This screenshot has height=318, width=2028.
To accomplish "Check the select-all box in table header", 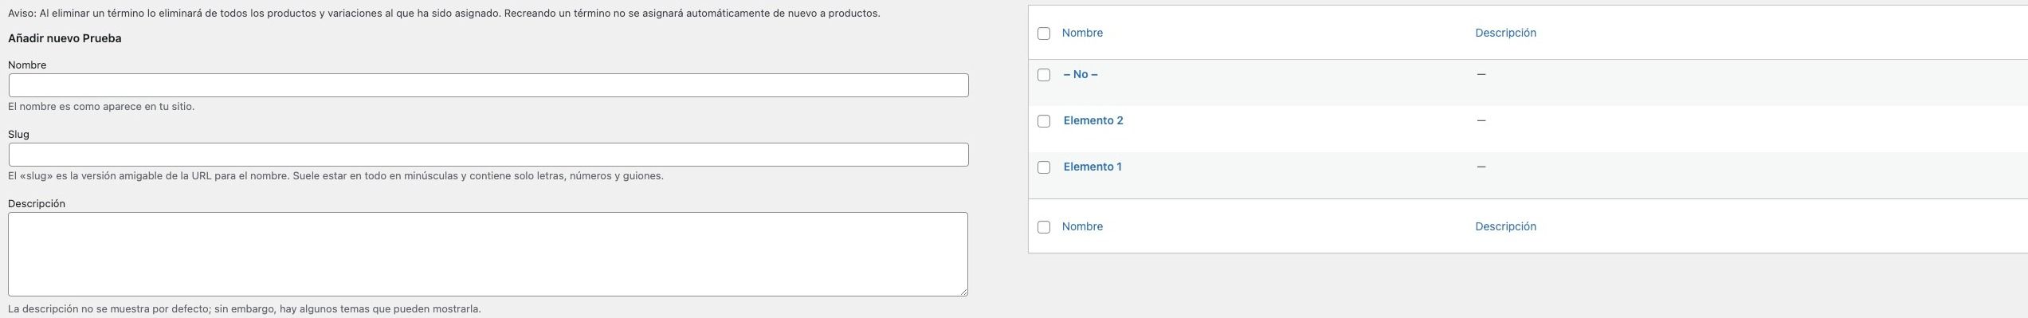I will [1044, 33].
